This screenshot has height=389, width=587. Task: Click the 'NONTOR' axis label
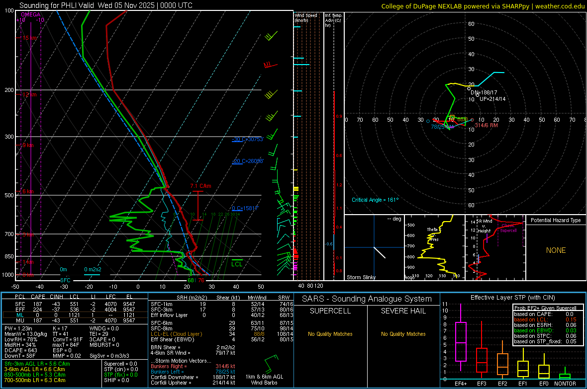[565, 384]
